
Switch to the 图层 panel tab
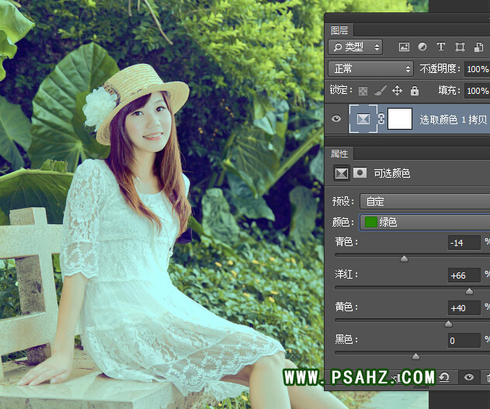[x=339, y=30]
